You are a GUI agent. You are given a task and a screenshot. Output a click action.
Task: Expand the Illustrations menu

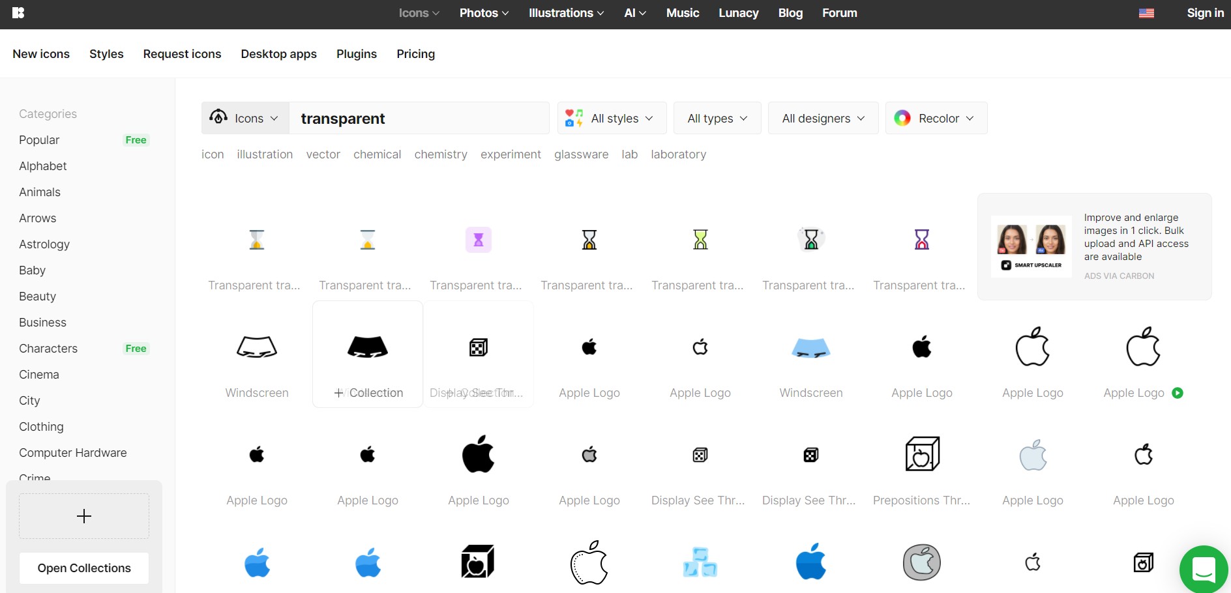tap(566, 13)
